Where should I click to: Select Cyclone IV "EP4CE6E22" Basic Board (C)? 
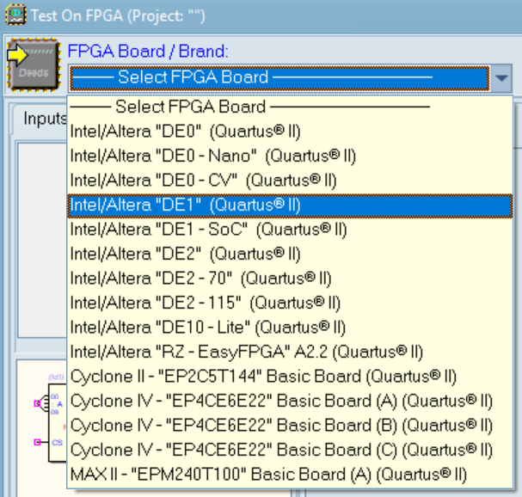290,450
